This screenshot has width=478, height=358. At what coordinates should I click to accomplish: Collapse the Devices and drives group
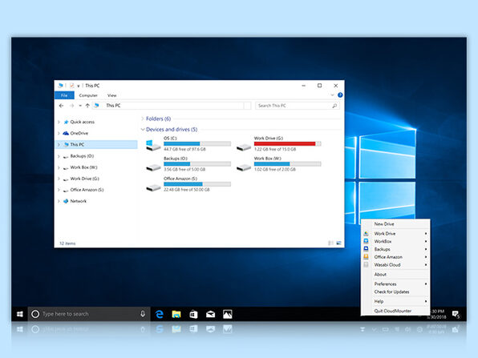[x=143, y=130]
